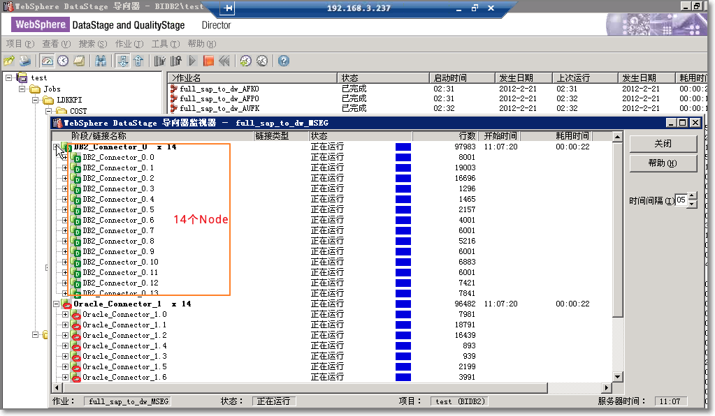This screenshot has height=416, width=715.
Task: Collapse the Jobs folder node
Action: (x=22, y=89)
